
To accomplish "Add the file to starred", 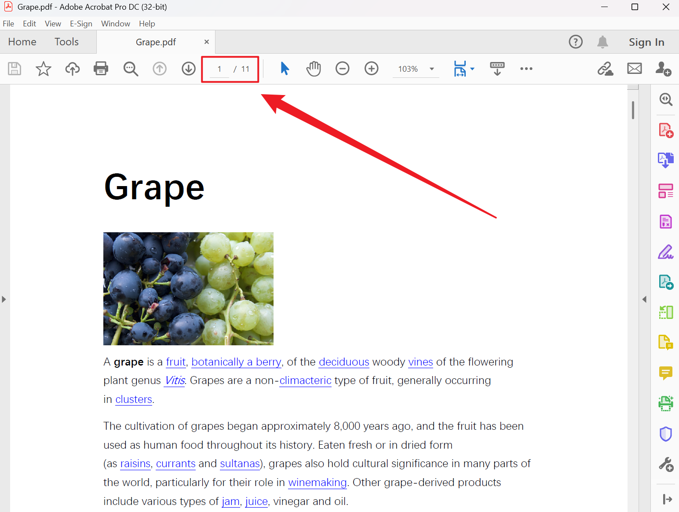I will (43, 69).
